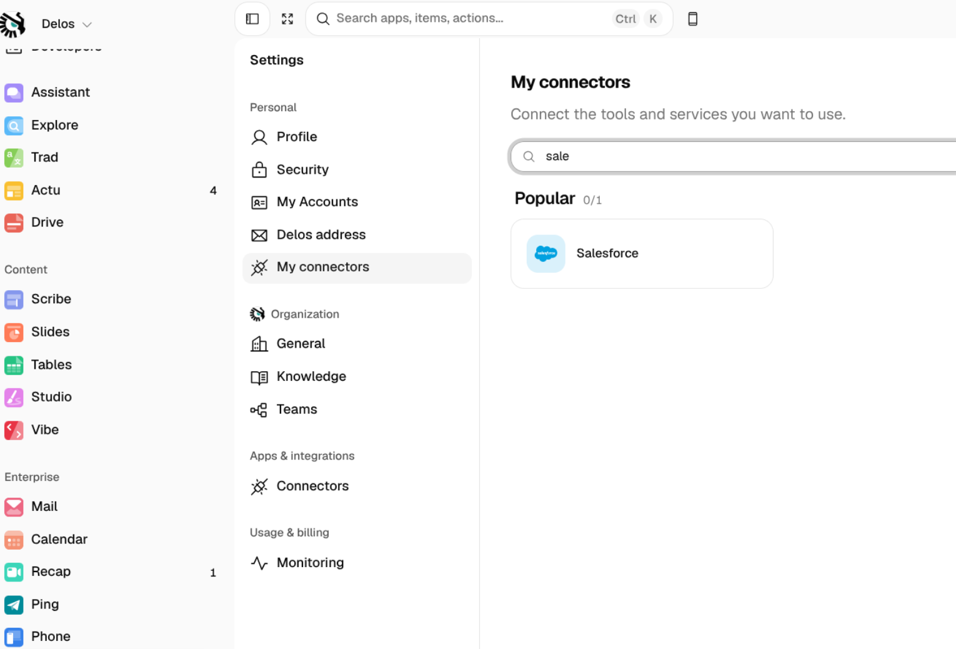Click the mobile device view icon
This screenshot has height=649, width=956.
692,19
